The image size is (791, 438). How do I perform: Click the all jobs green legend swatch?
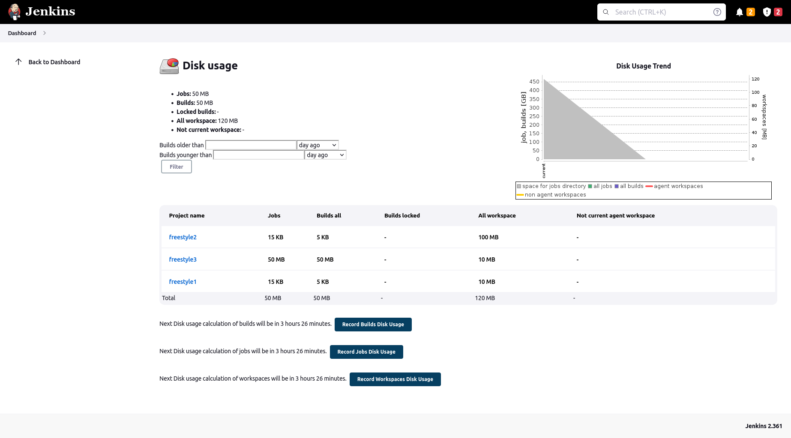pyautogui.click(x=590, y=186)
